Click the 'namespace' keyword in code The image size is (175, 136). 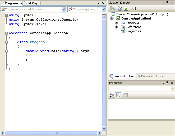coord(18,33)
